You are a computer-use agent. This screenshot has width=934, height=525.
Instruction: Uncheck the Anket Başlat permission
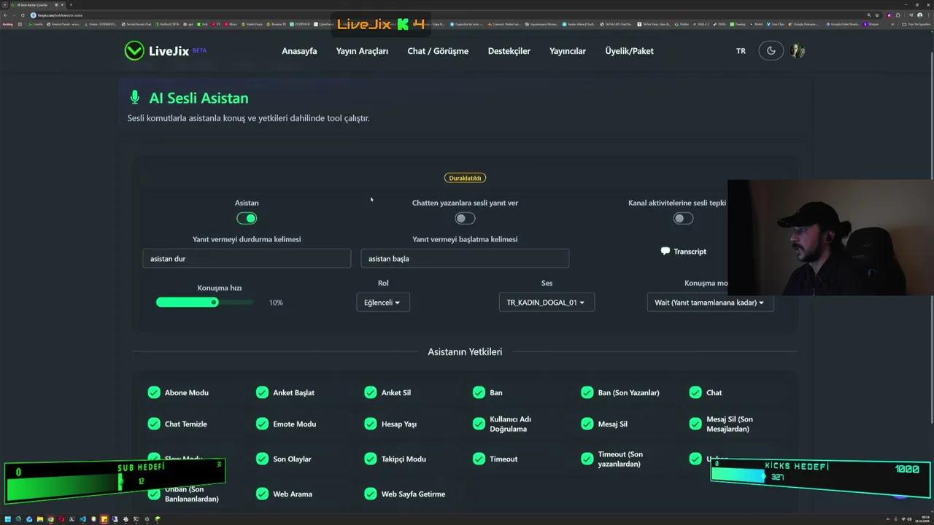pos(262,392)
